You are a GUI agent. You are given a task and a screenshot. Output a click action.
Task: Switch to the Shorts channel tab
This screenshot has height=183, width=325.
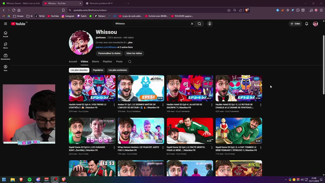[x=95, y=62]
